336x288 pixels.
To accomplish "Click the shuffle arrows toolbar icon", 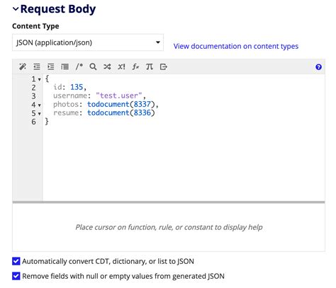I will (107, 67).
